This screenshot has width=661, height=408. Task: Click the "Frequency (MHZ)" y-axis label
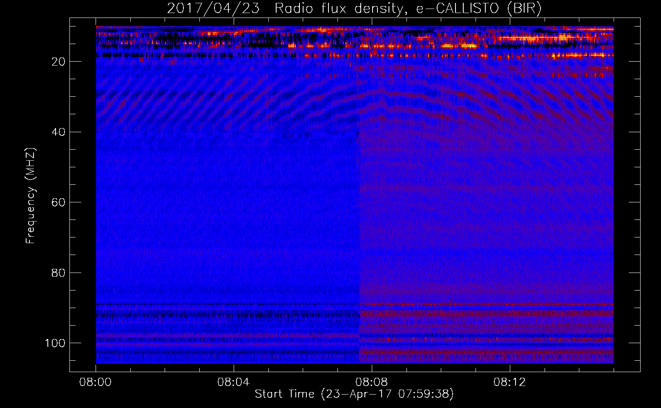(x=31, y=196)
